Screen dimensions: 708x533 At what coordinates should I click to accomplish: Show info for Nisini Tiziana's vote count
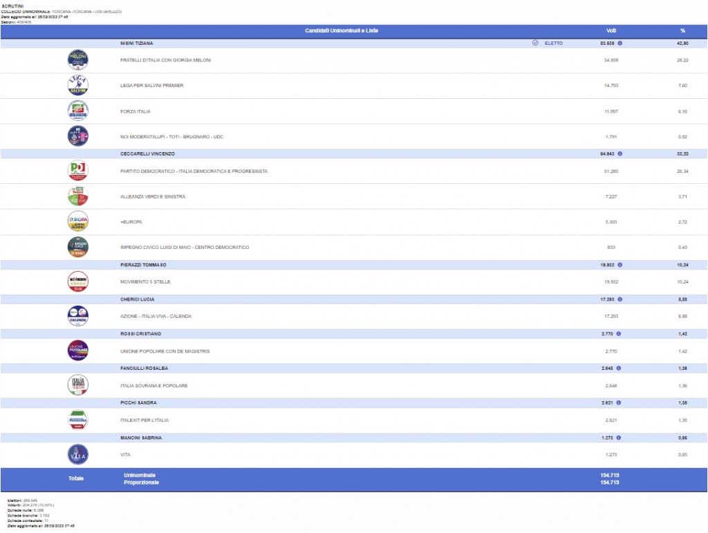click(619, 43)
